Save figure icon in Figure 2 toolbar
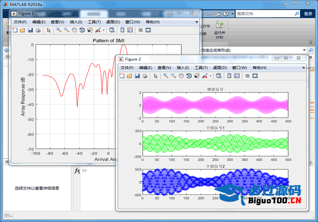318x222 pixels. 137,76
